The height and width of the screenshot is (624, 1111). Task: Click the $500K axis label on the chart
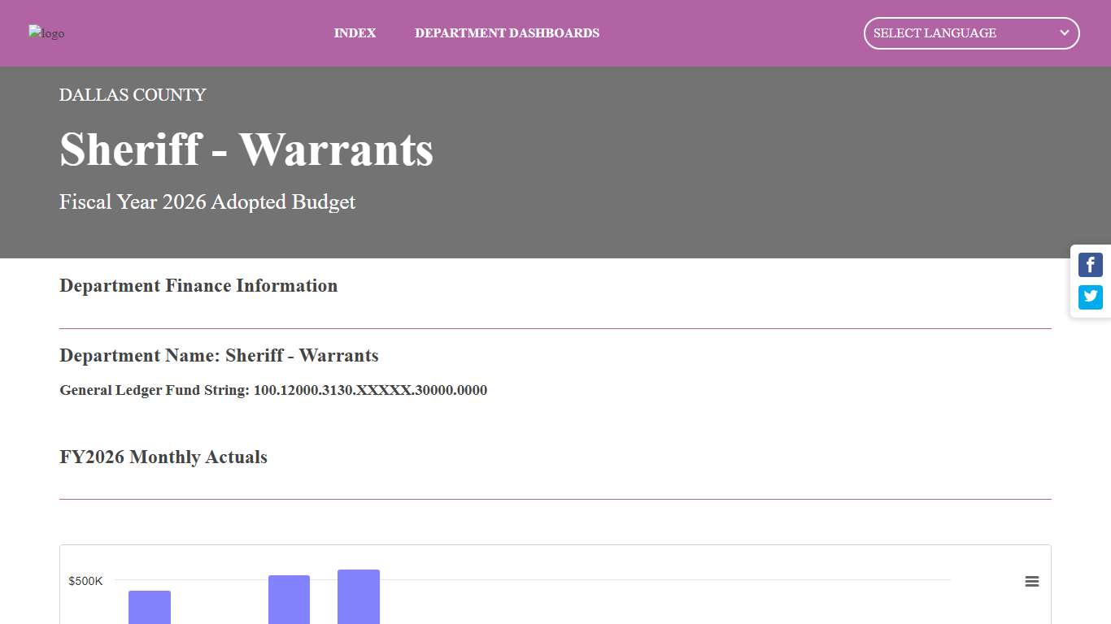85,581
